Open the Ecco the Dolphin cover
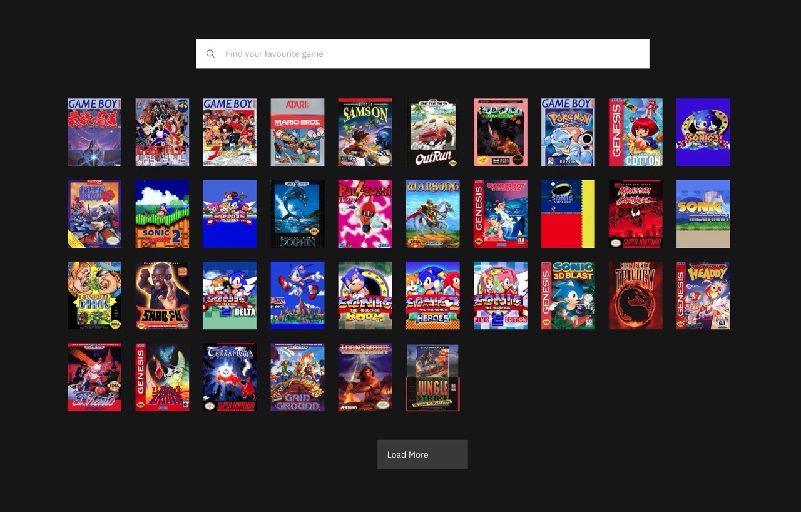The height and width of the screenshot is (512, 801). click(297, 214)
